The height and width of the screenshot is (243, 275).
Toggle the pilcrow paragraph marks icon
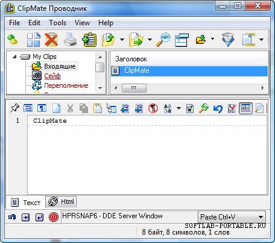42,108
